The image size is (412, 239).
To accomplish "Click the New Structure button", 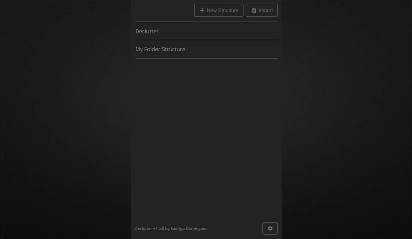I will pyautogui.click(x=219, y=10).
